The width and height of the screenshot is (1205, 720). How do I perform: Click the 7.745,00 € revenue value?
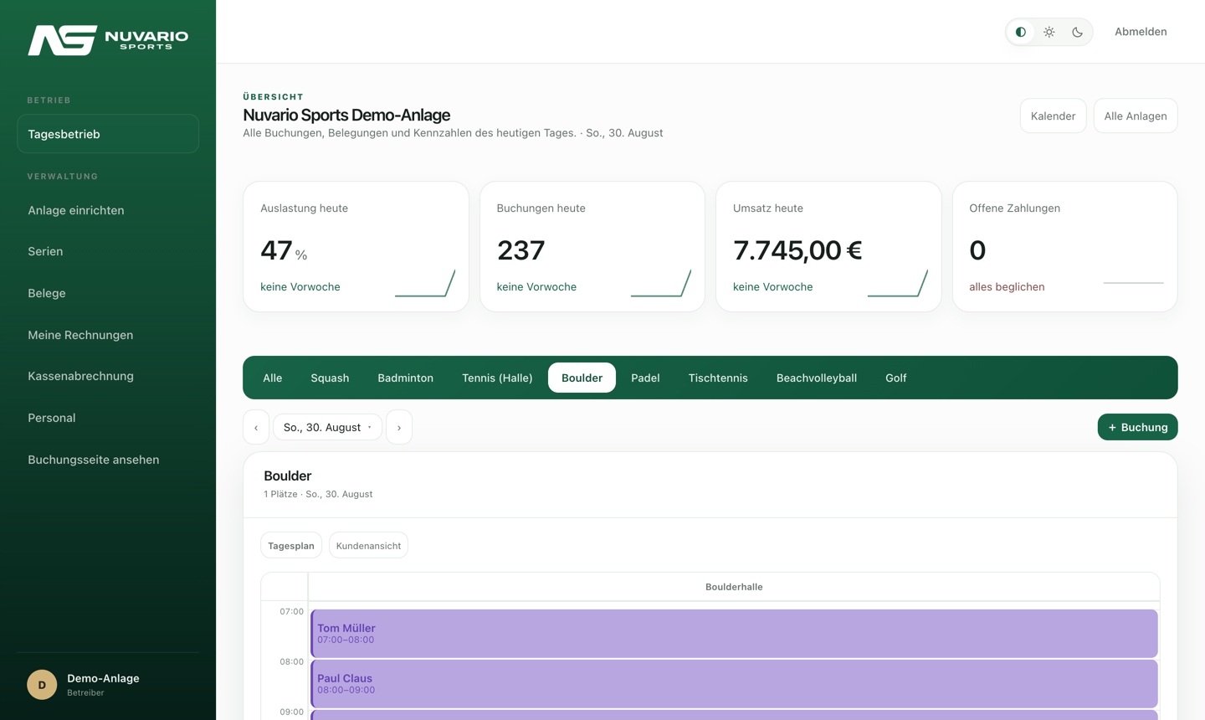[797, 250]
